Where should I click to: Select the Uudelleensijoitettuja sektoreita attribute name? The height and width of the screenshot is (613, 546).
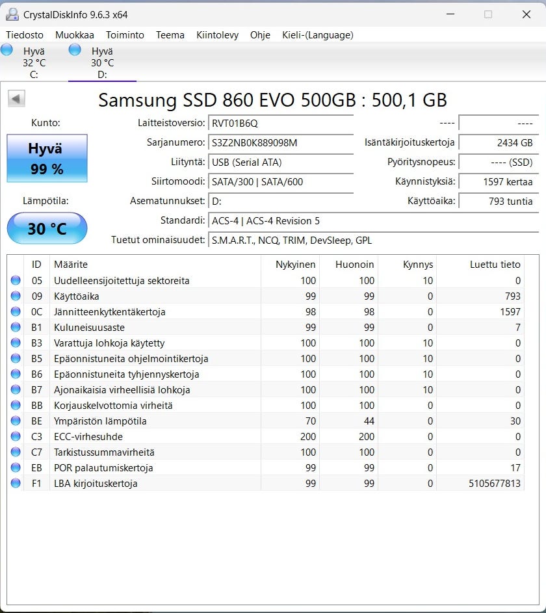coord(122,281)
